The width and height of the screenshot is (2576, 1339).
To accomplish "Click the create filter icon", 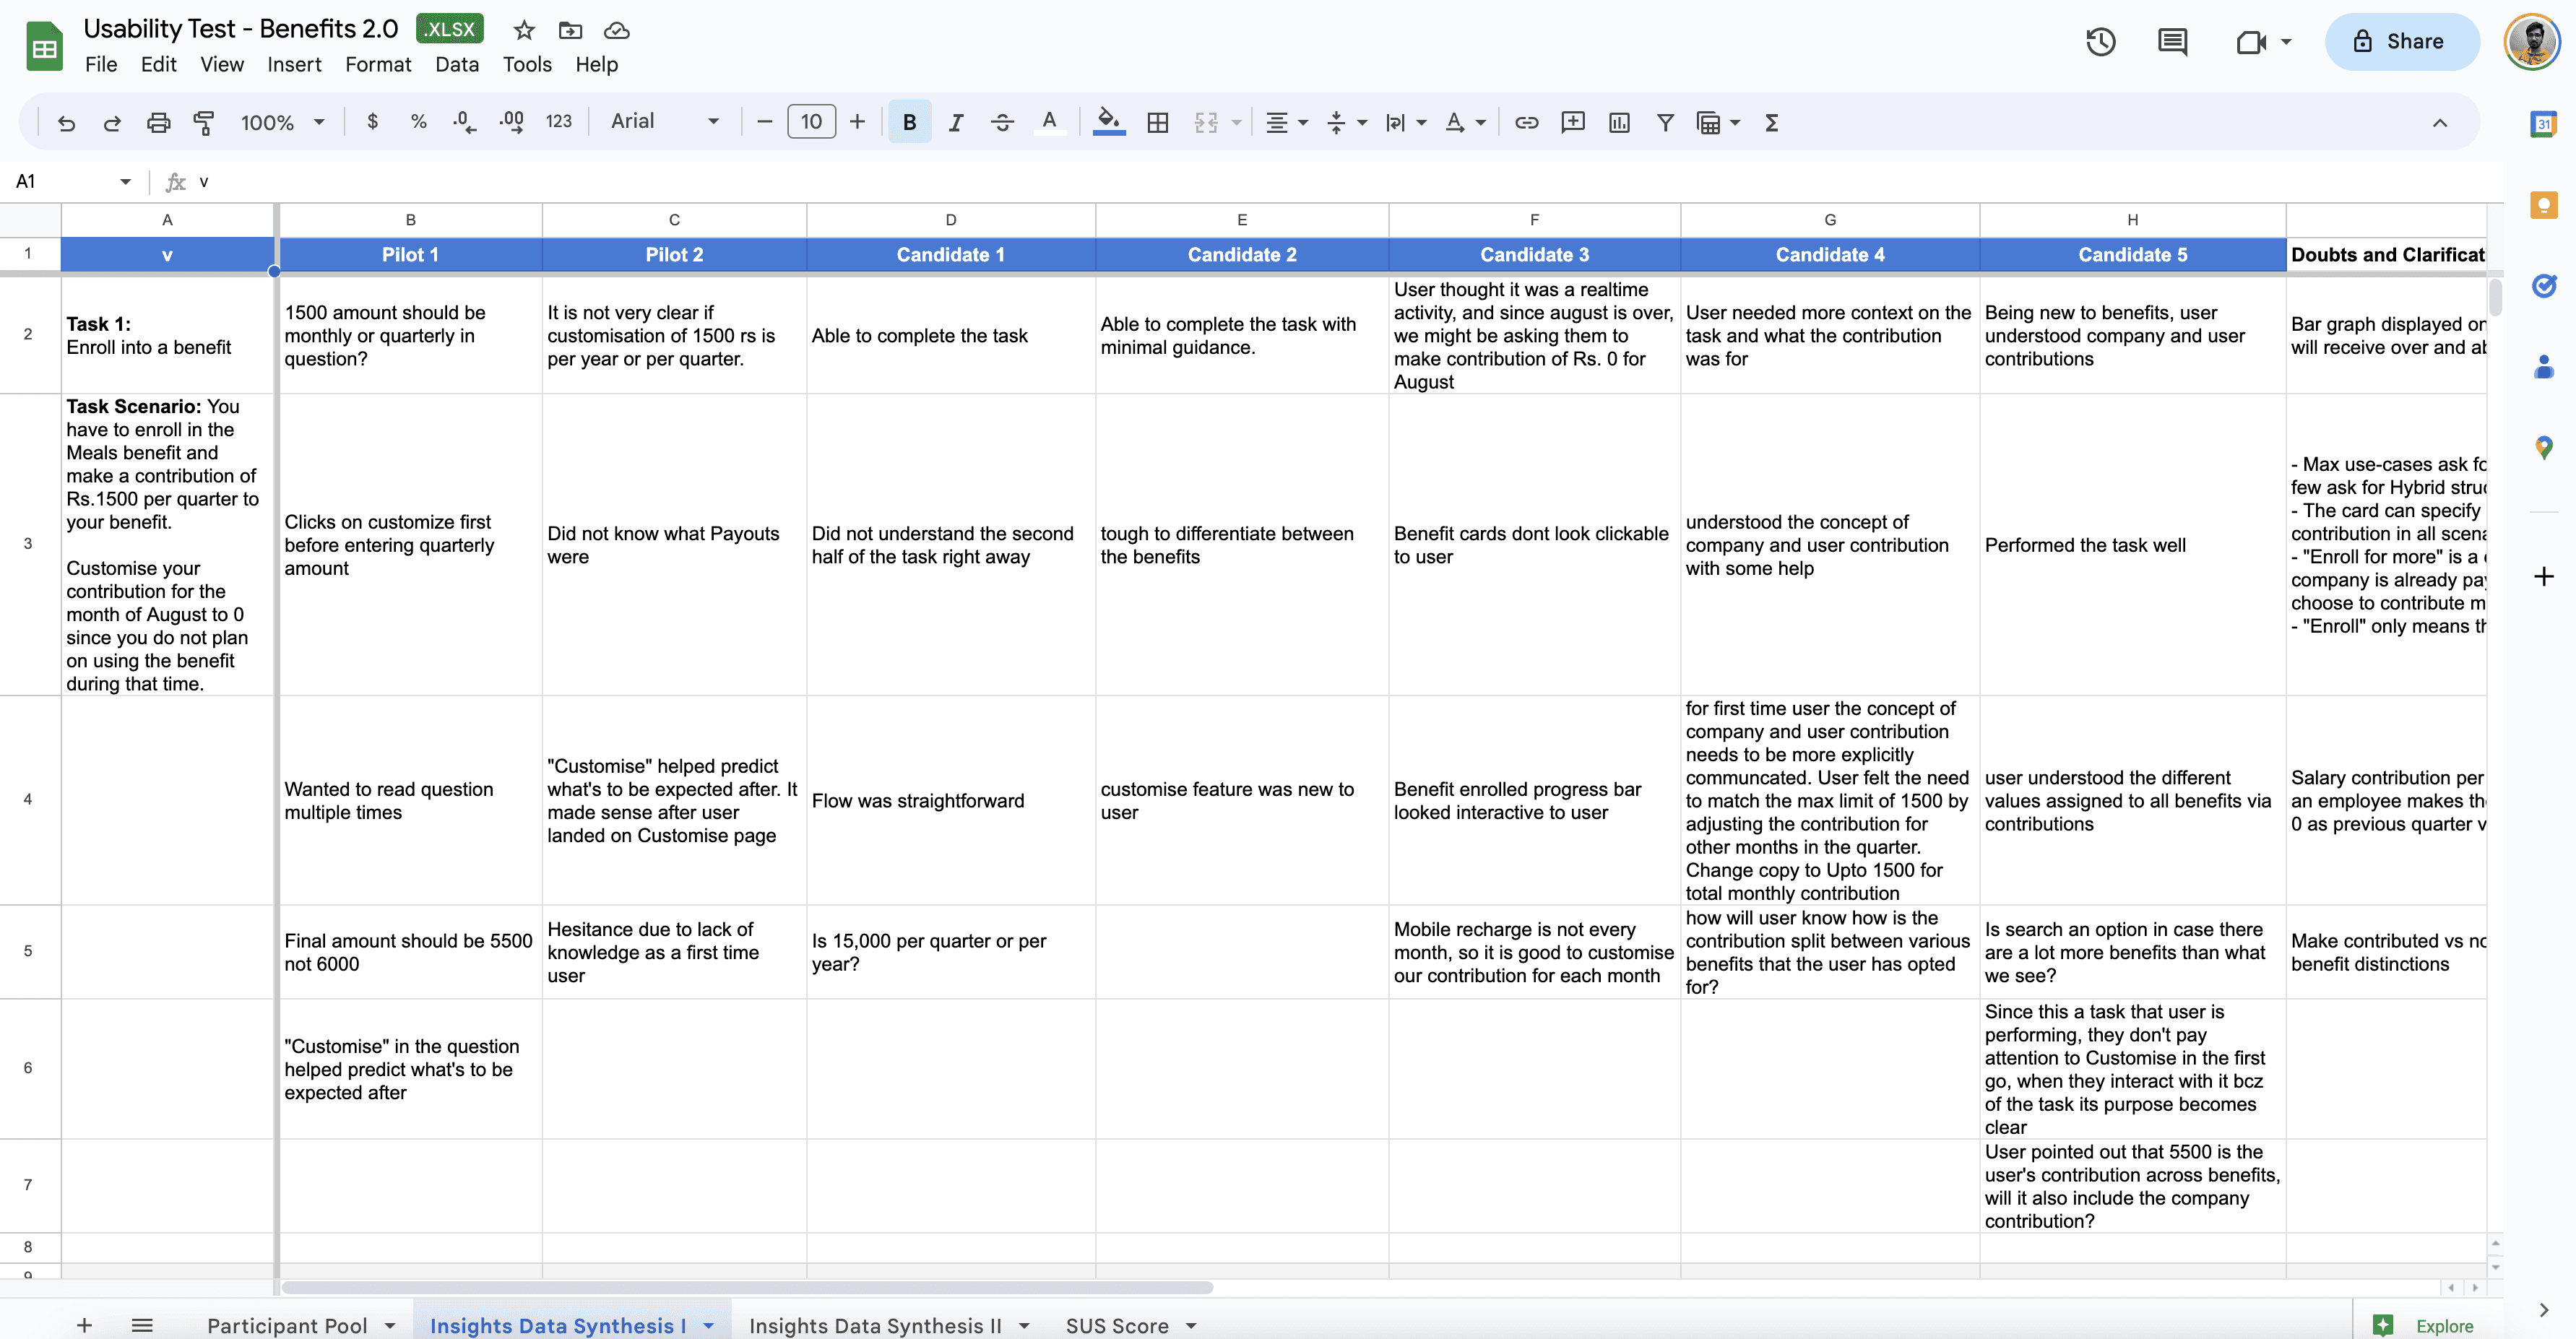I will coord(1665,122).
